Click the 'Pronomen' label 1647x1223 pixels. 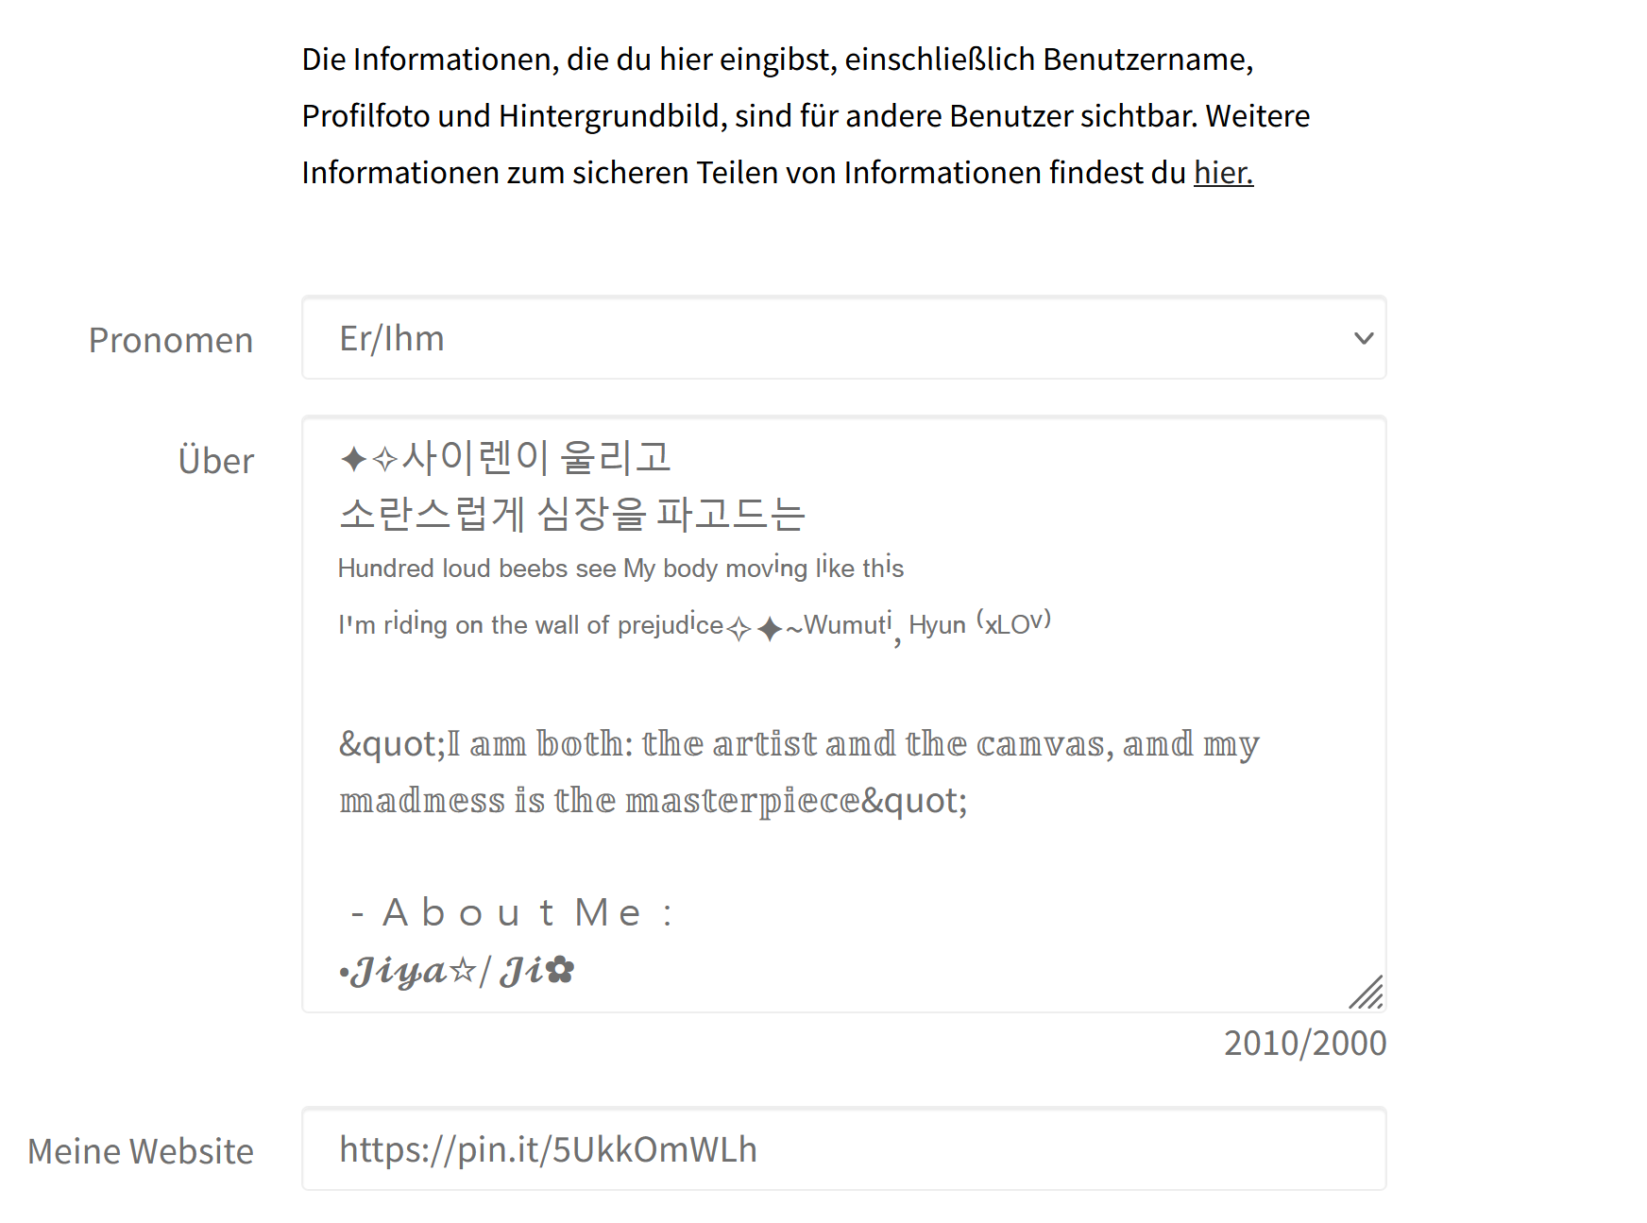point(171,340)
